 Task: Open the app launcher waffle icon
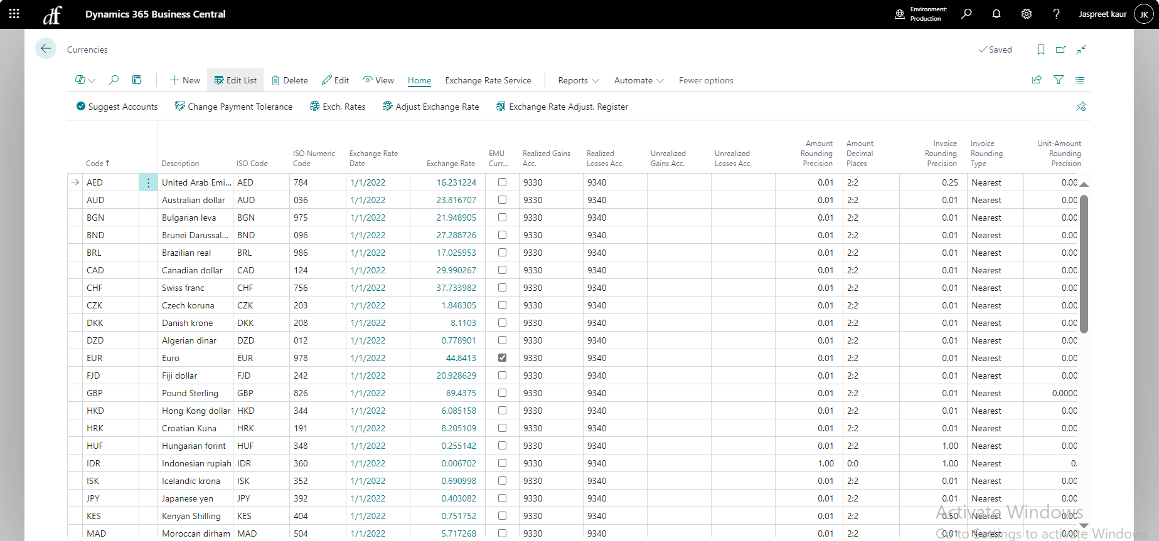point(14,14)
